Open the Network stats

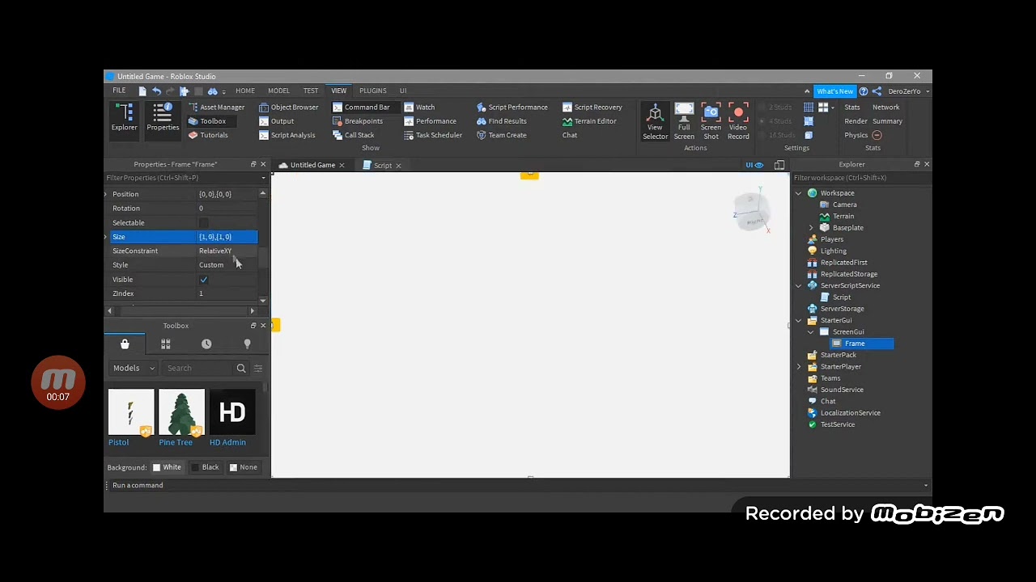(885, 108)
